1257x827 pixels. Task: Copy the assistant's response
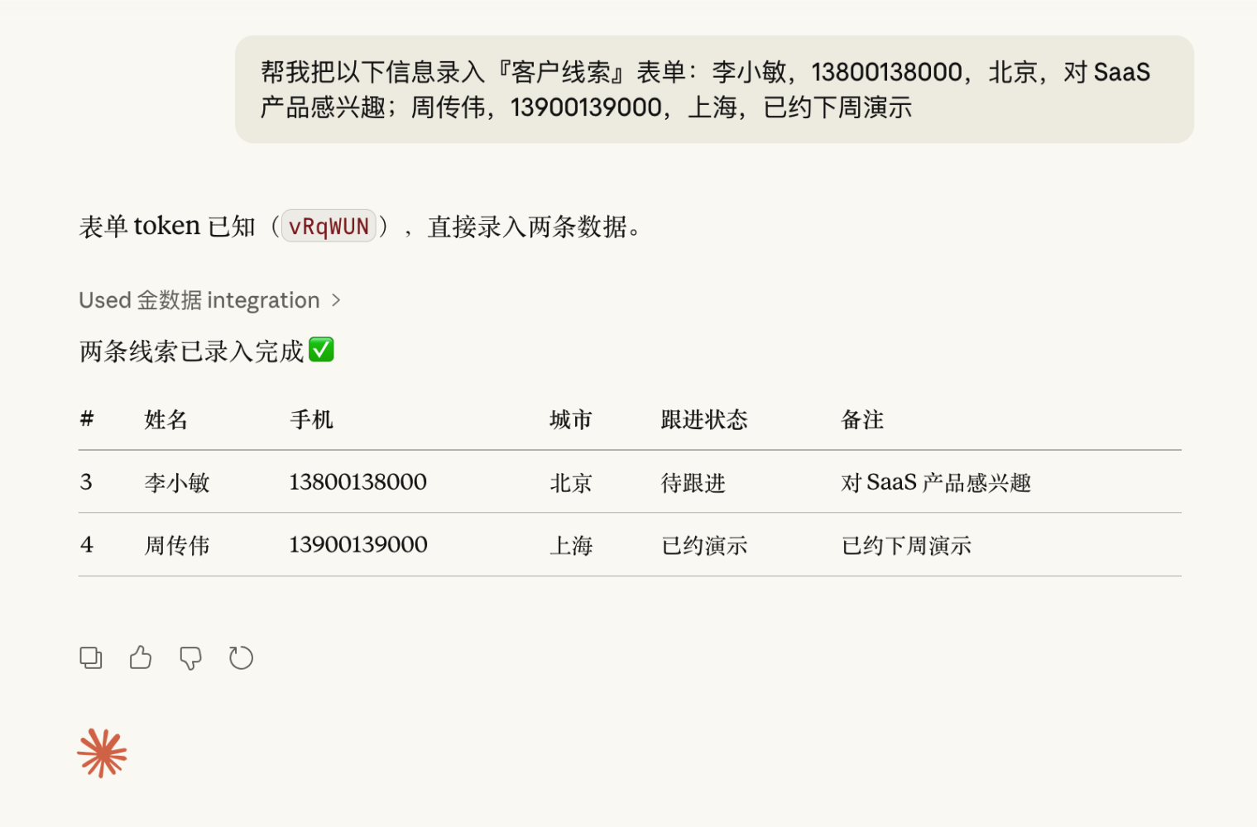pos(91,658)
